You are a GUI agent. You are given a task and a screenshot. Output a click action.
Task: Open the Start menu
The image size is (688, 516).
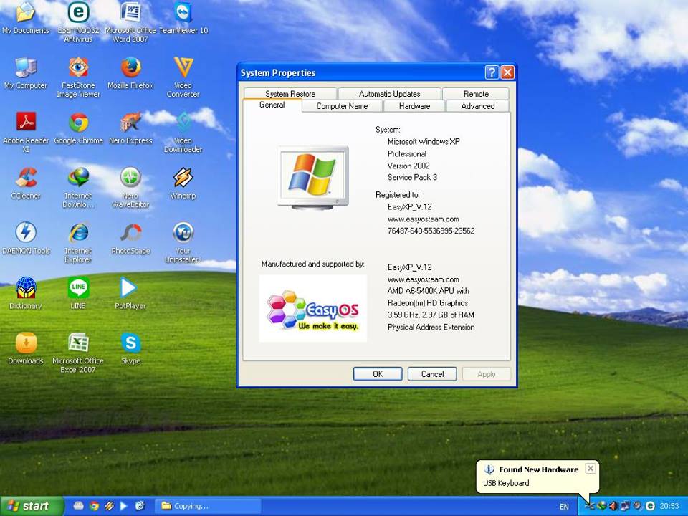[32, 506]
